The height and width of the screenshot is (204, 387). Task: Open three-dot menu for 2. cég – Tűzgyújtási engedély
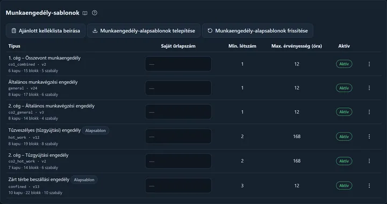[369, 161]
